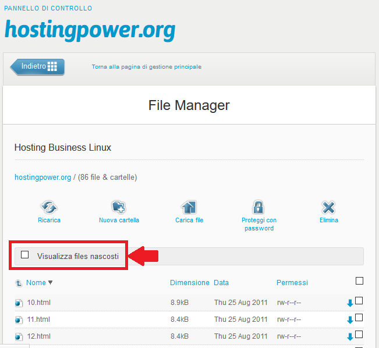Screen dimensions: 379x348
Task: Download 11.html using its blue arrow
Action: click(x=350, y=319)
